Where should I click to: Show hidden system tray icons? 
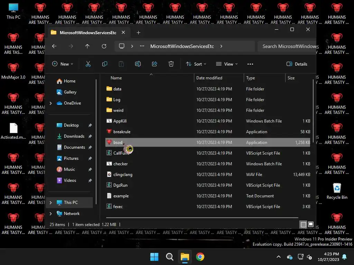[279, 257]
